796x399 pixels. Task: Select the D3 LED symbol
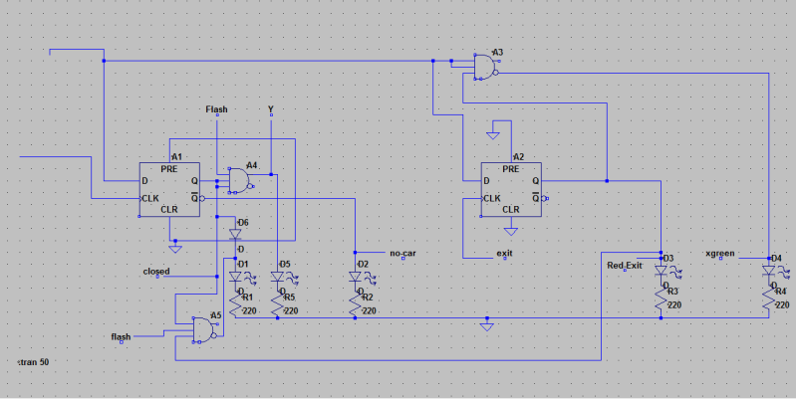pyautogui.click(x=661, y=271)
